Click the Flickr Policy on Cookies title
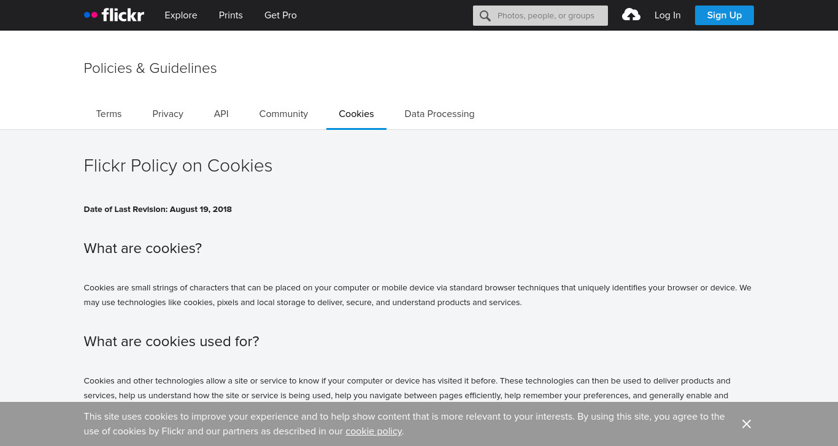Viewport: 838px width, 446px height. (x=178, y=166)
